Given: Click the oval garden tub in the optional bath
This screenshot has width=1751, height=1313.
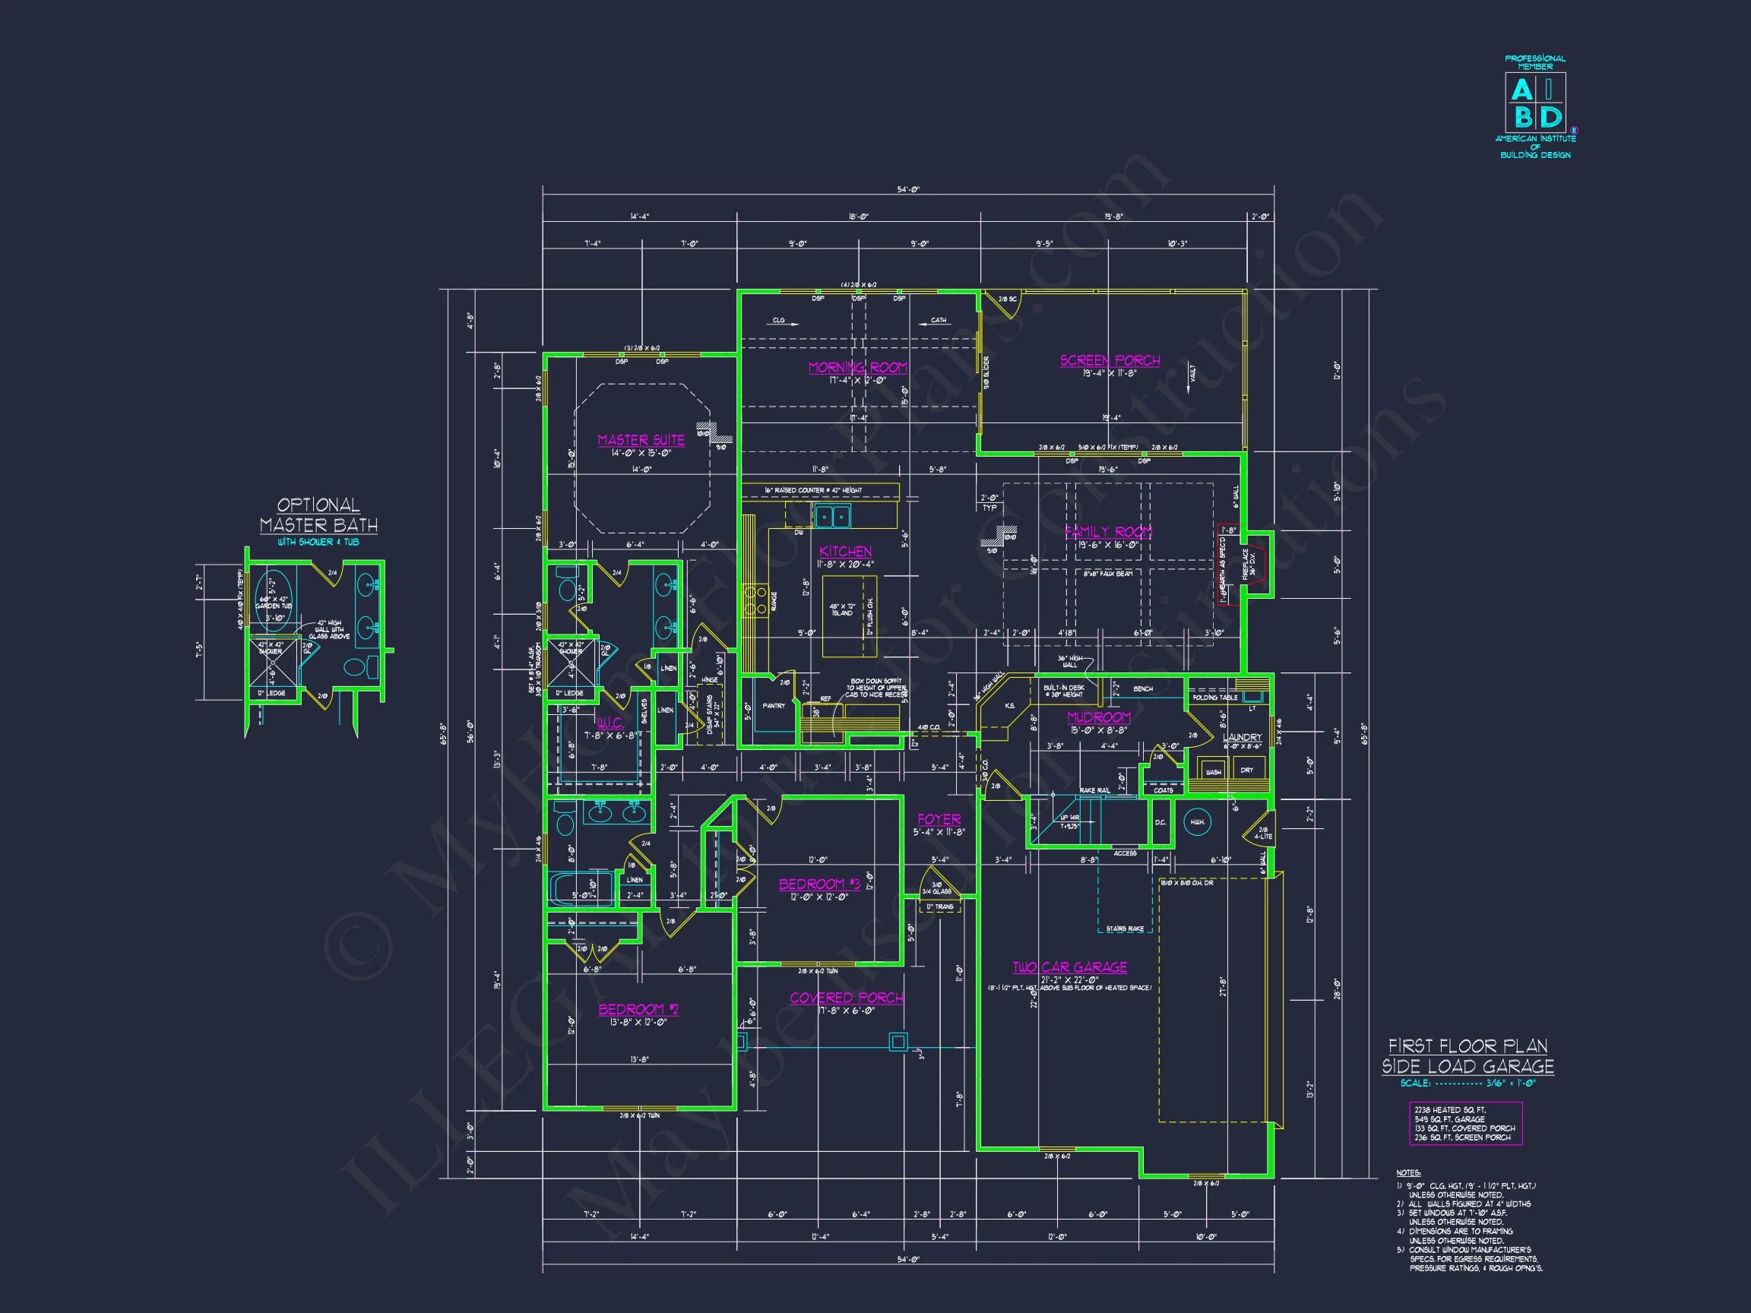Looking at the screenshot, I should click(274, 600).
